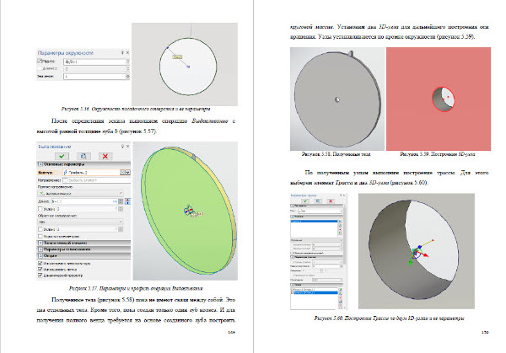Close the circle parameters panel

click(x=128, y=52)
